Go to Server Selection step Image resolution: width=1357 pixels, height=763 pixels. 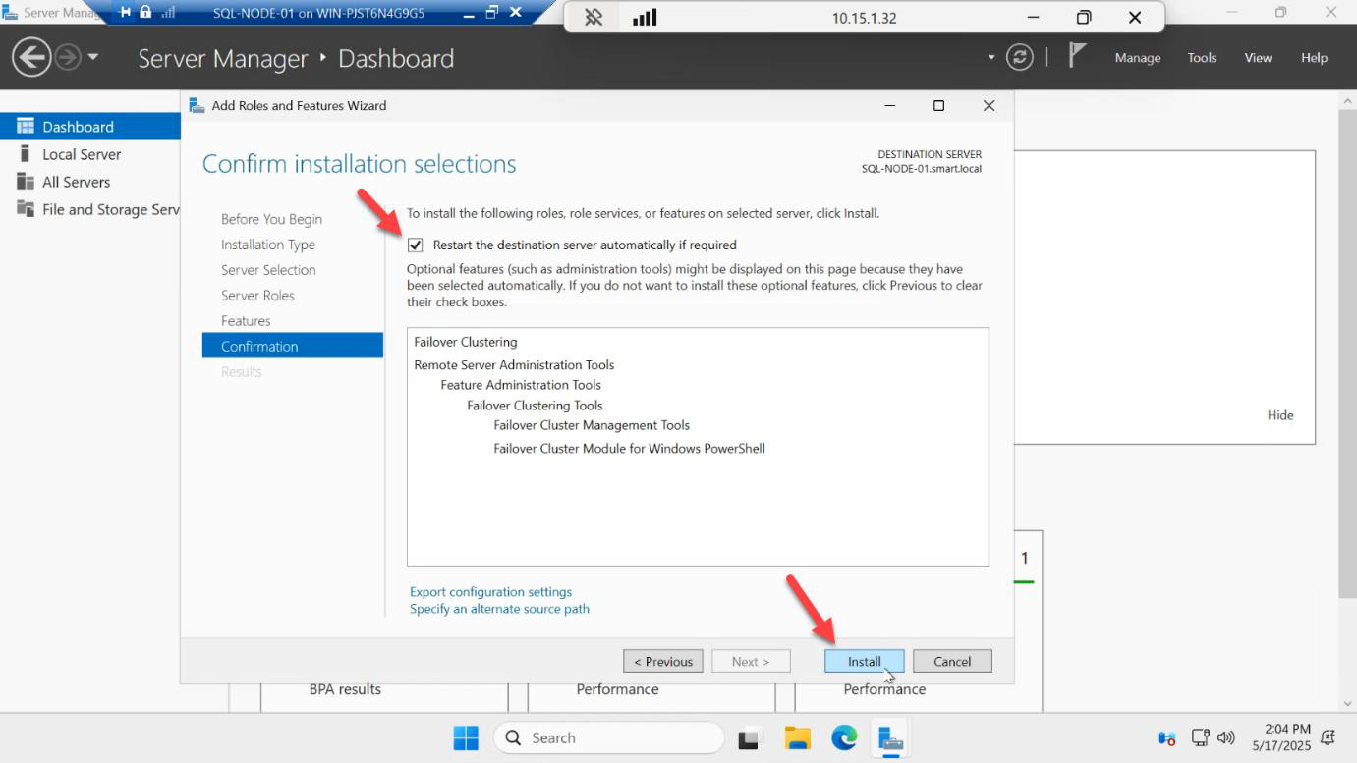(268, 270)
